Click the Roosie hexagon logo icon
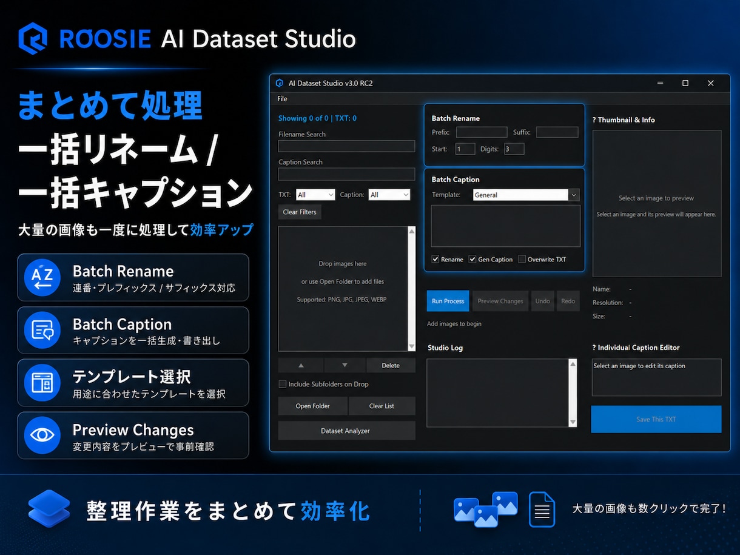 coord(33,38)
